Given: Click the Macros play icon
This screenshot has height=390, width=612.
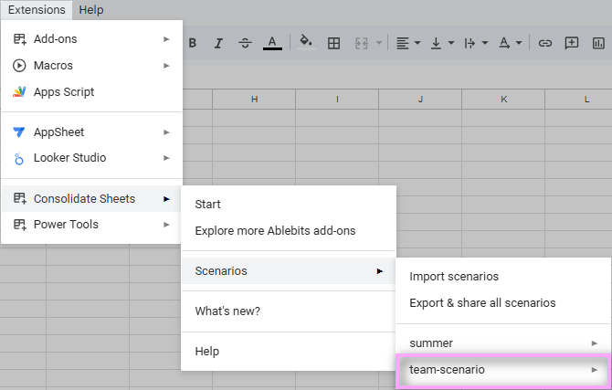Looking at the screenshot, I should click(x=19, y=66).
